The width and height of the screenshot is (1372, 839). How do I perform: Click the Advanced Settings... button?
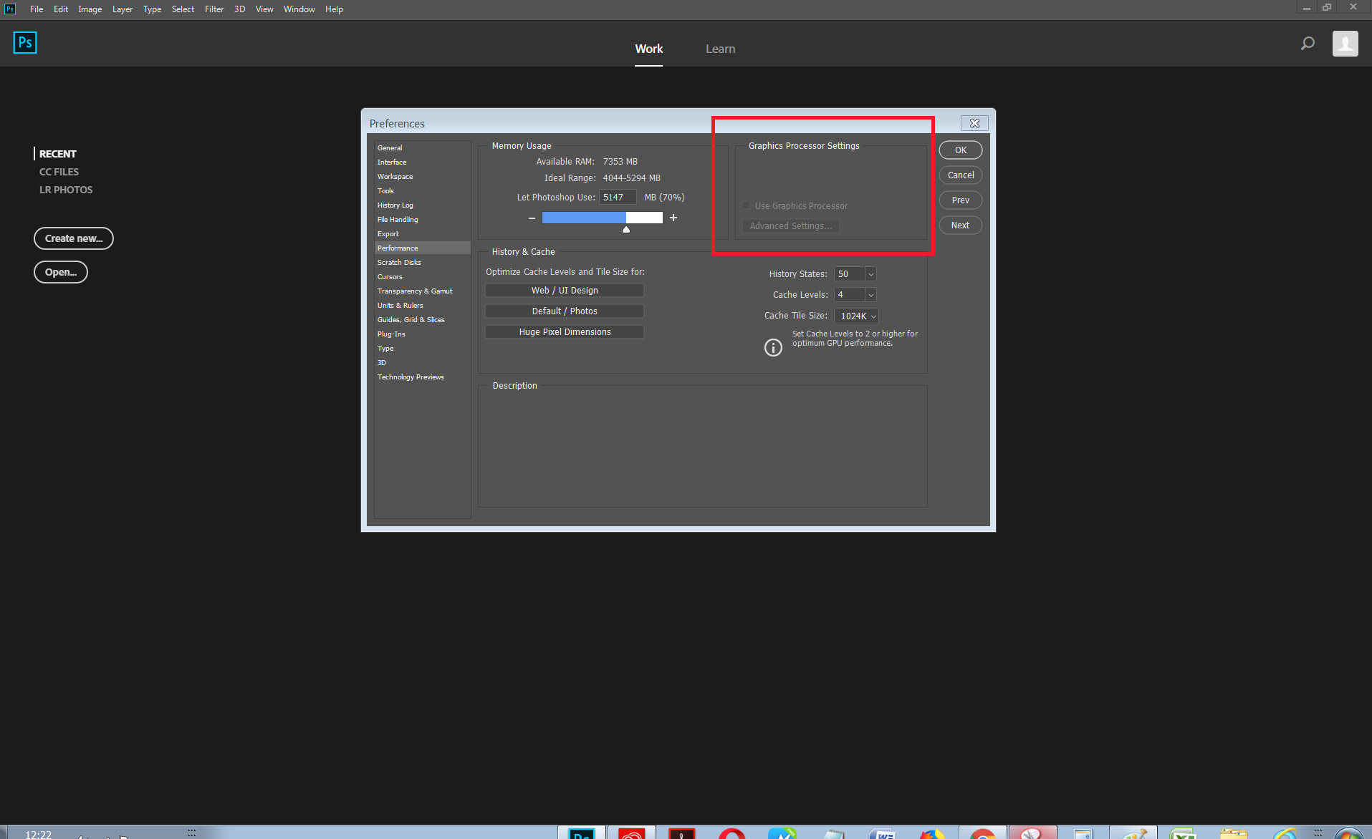tap(791, 226)
